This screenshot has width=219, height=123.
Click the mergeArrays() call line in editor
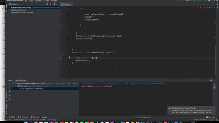[83, 61]
